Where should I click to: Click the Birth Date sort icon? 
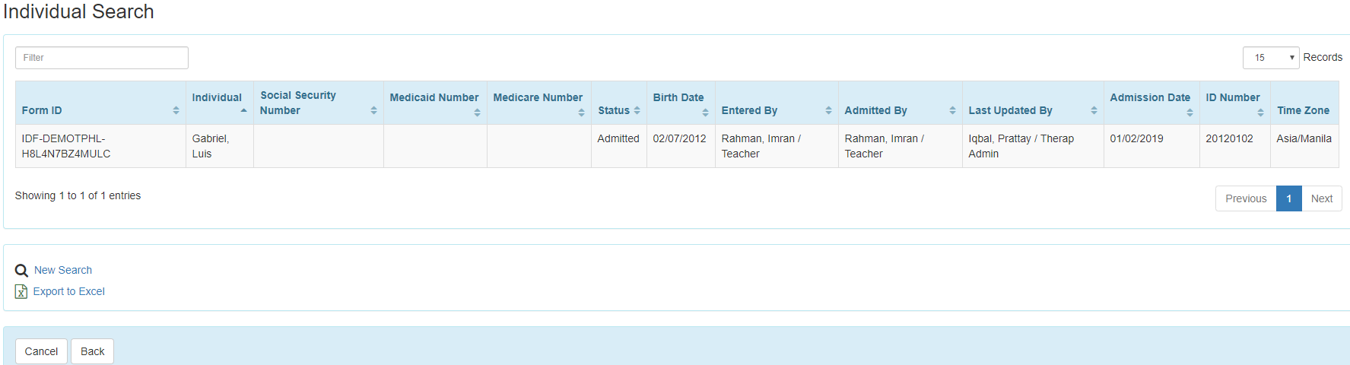coord(705,113)
